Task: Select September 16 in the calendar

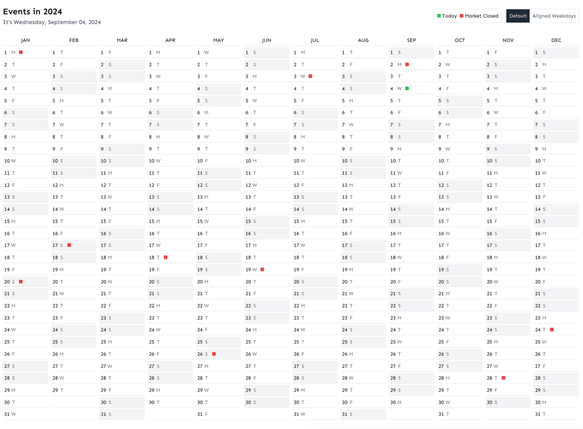Action: (x=412, y=233)
